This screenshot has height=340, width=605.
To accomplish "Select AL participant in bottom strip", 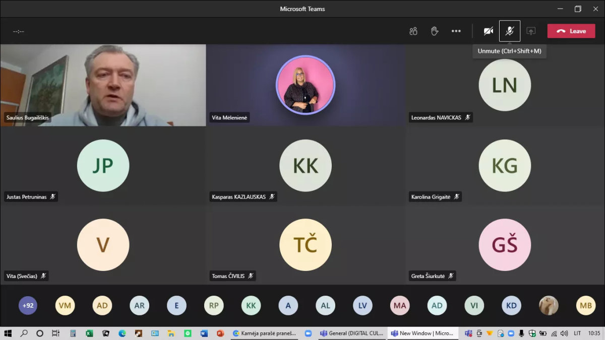I will [x=326, y=305].
